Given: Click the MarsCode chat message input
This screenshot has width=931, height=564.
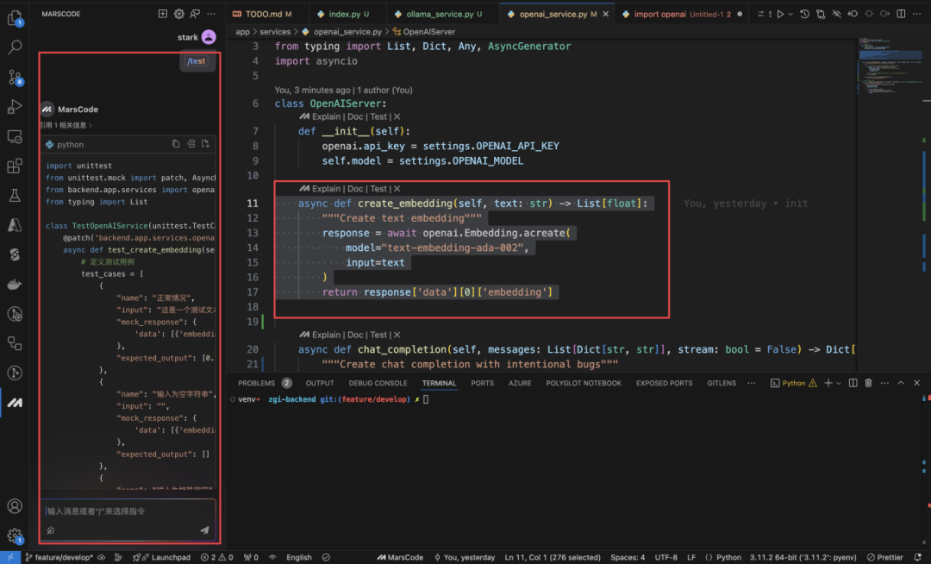Looking at the screenshot, I should [x=127, y=511].
